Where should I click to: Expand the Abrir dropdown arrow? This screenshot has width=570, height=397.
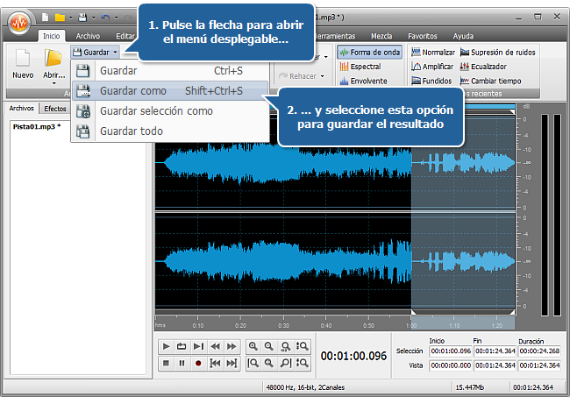click(53, 83)
